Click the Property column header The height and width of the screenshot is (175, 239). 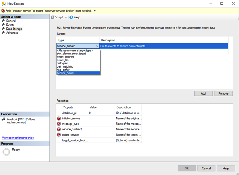pos(74,107)
